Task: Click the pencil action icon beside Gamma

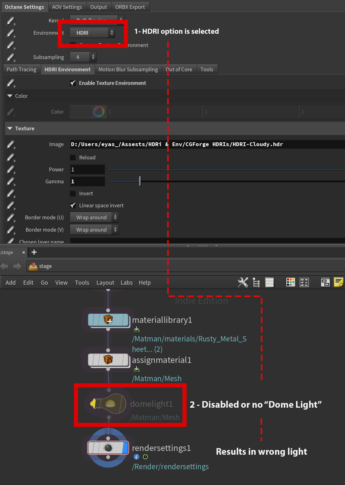Action: 11,181
